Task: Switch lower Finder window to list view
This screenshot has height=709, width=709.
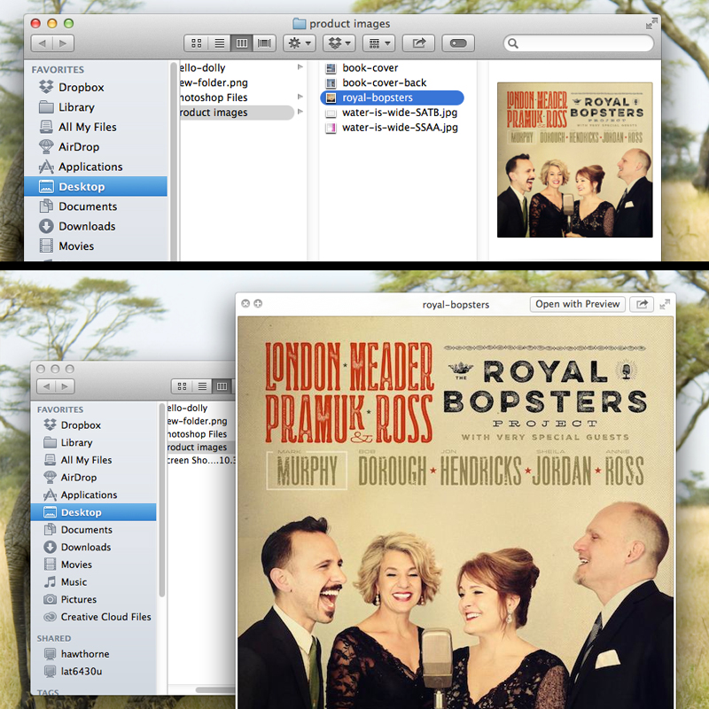Action: (x=202, y=386)
